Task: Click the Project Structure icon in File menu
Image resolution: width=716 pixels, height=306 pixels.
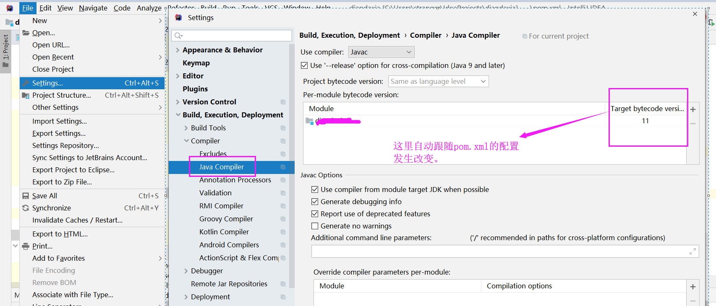Action: pyautogui.click(x=26, y=95)
